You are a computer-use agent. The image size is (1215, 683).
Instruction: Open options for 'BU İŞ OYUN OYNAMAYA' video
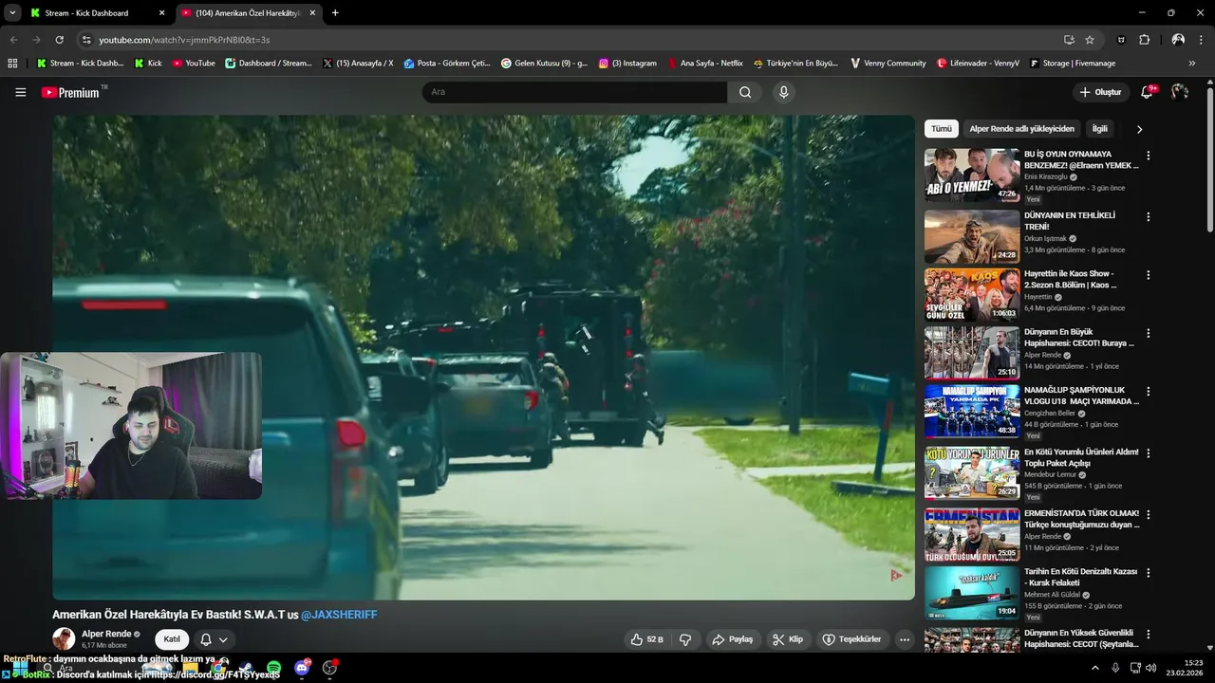click(x=1148, y=156)
